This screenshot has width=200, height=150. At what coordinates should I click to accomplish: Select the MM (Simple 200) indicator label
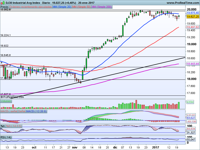tap(102, 7)
